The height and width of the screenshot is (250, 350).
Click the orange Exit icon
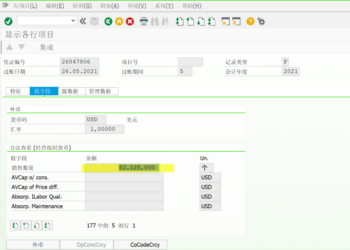(x=119, y=21)
